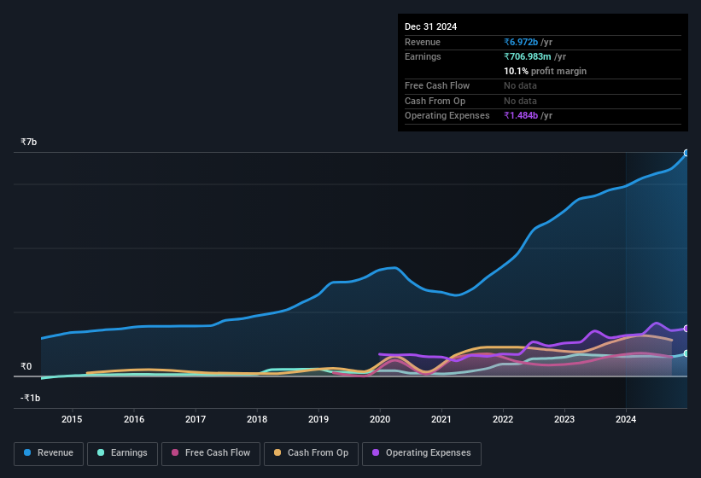Click the 10.1% profit margin text
This screenshot has height=478, width=701.
(x=545, y=71)
